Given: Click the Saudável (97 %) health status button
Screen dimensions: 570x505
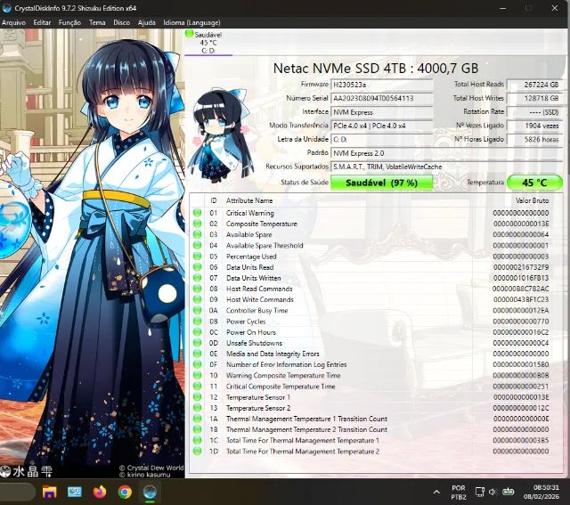Looking at the screenshot, I should click(x=381, y=183).
